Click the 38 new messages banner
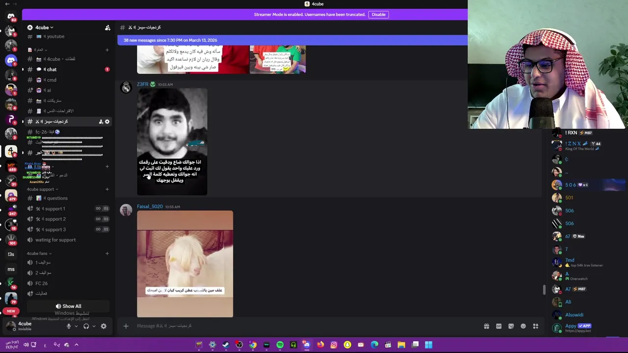This screenshot has width=628, height=353. pyautogui.click(x=292, y=40)
